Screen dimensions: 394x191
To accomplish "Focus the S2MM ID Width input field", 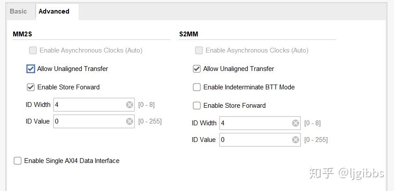I will 255,123.
